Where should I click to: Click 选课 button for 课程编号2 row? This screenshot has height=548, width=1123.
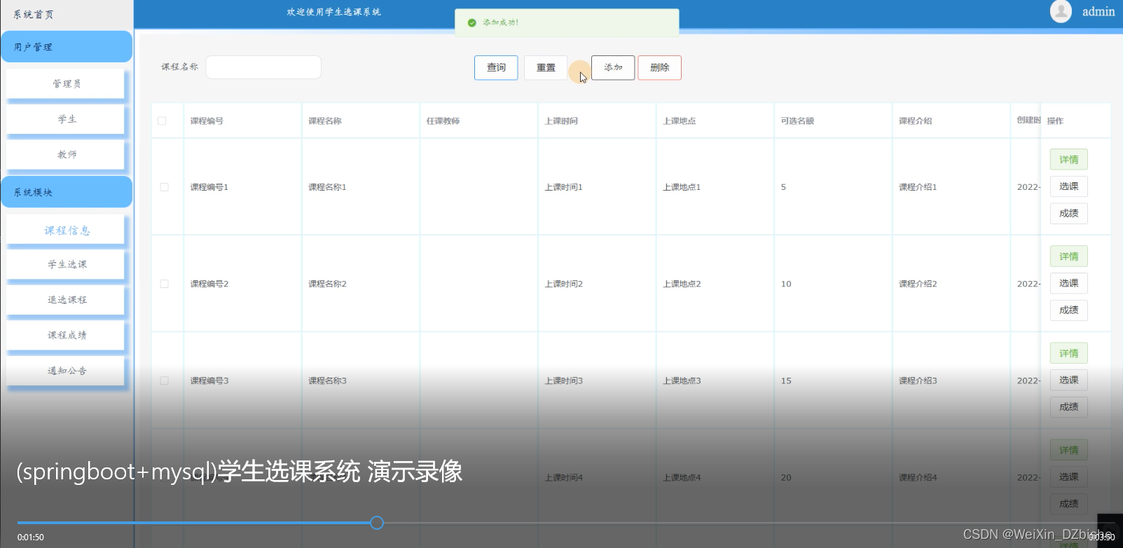pyautogui.click(x=1068, y=283)
